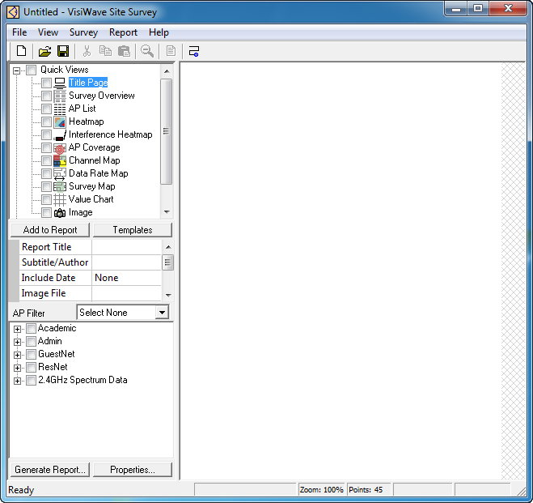
Task: Click the Zoom: 100% status bar entry
Action: click(x=321, y=490)
